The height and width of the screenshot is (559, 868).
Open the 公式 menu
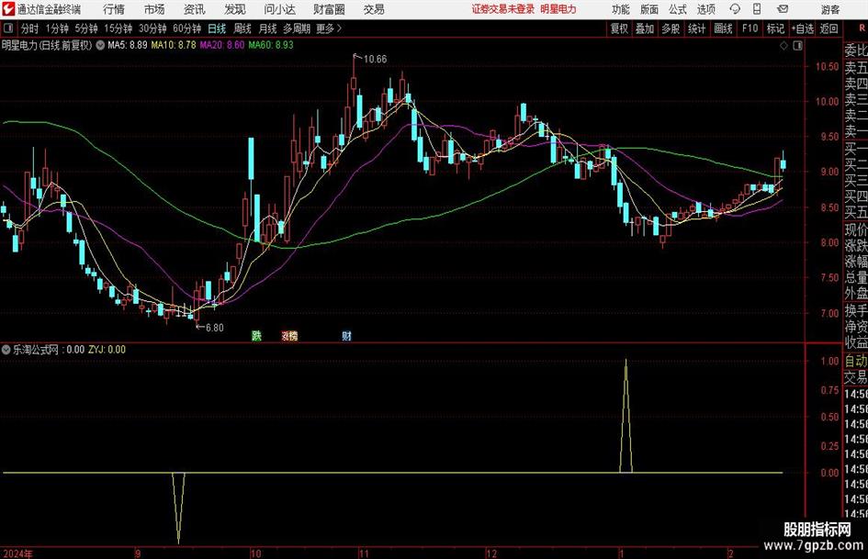point(678,9)
